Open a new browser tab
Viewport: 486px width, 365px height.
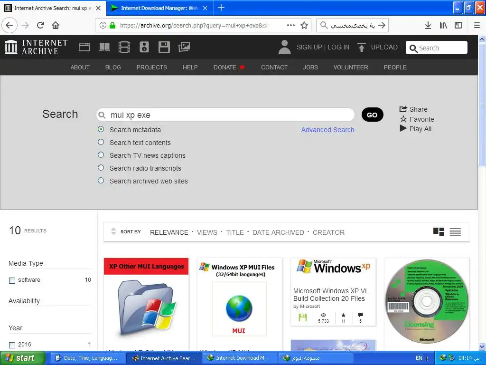coord(221,8)
